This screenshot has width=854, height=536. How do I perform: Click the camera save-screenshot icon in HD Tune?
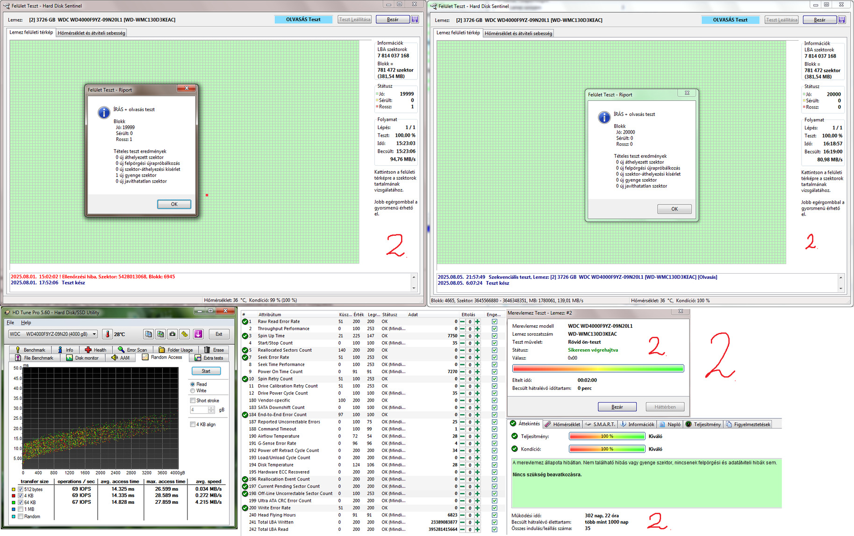[x=173, y=334]
